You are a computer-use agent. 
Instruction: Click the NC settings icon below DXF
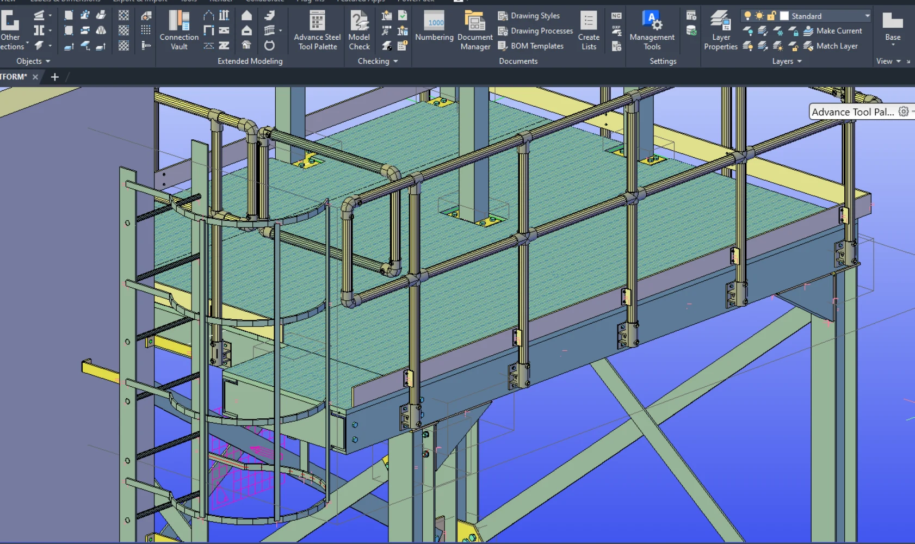(x=616, y=46)
